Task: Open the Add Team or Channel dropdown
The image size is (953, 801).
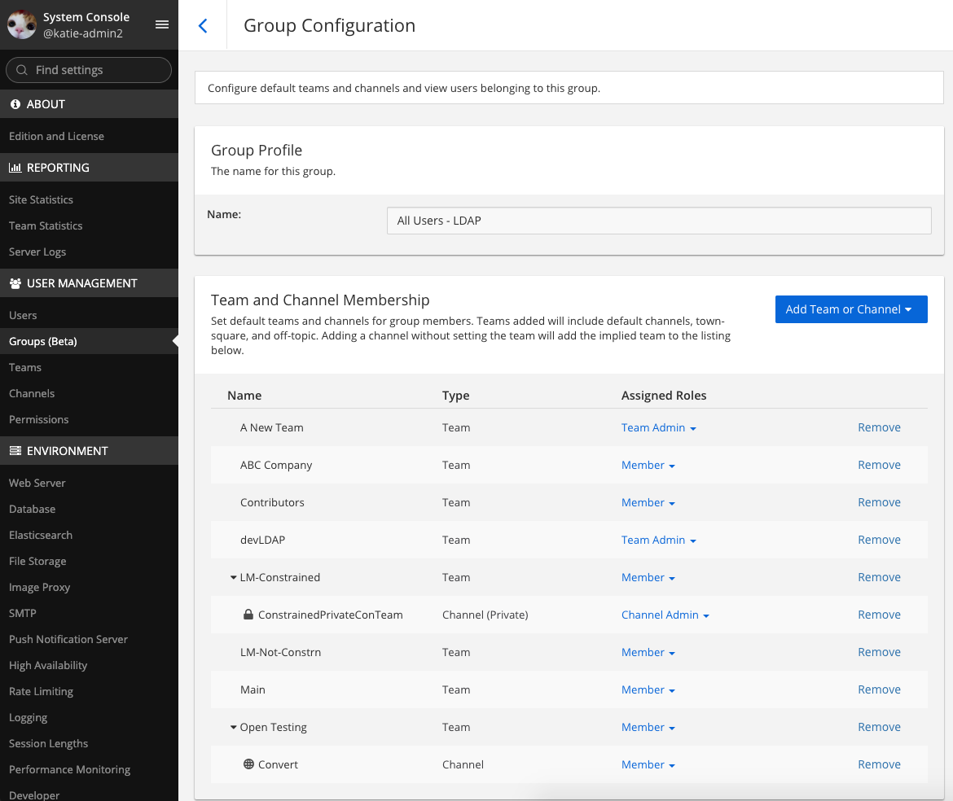Action: click(851, 309)
